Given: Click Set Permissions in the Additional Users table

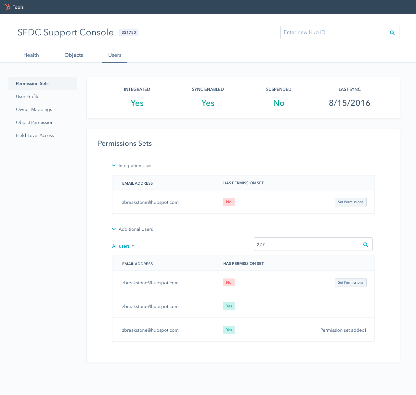Looking at the screenshot, I should (351, 282).
